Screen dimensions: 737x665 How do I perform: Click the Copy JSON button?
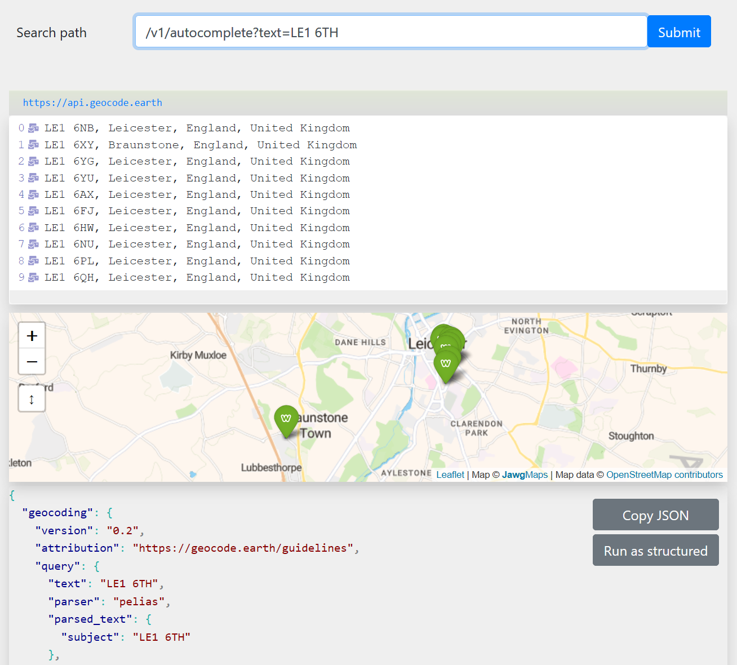(655, 515)
